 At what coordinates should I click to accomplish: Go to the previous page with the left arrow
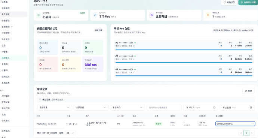(241, 133)
